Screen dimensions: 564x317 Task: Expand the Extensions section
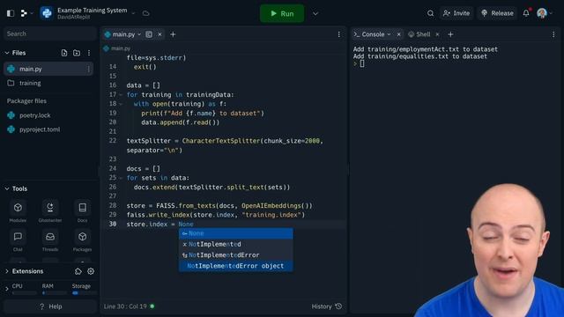7,271
